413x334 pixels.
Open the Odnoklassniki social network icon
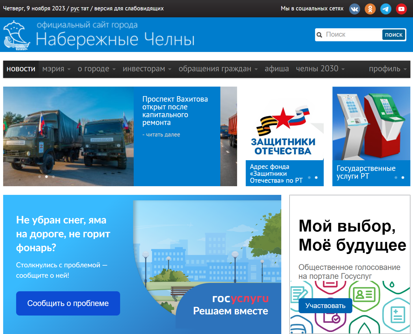coord(370,9)
